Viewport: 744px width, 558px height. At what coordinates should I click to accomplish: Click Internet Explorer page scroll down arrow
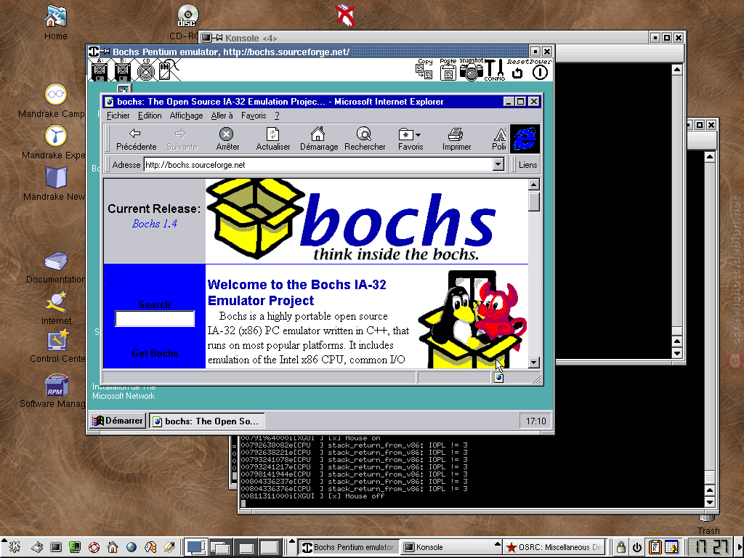[x=534, y=363]
